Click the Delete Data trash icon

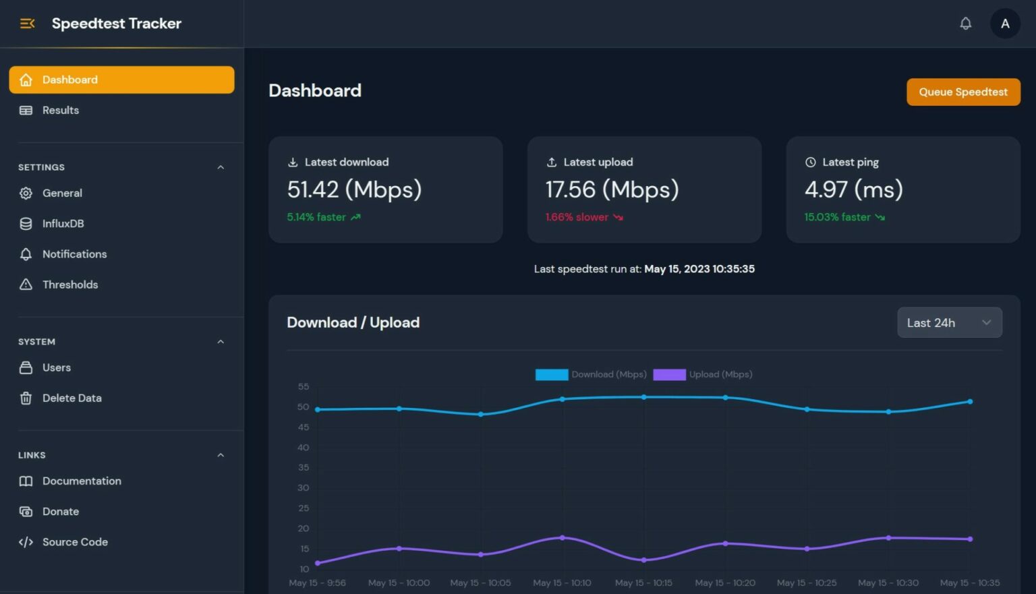tap(26, 398)
